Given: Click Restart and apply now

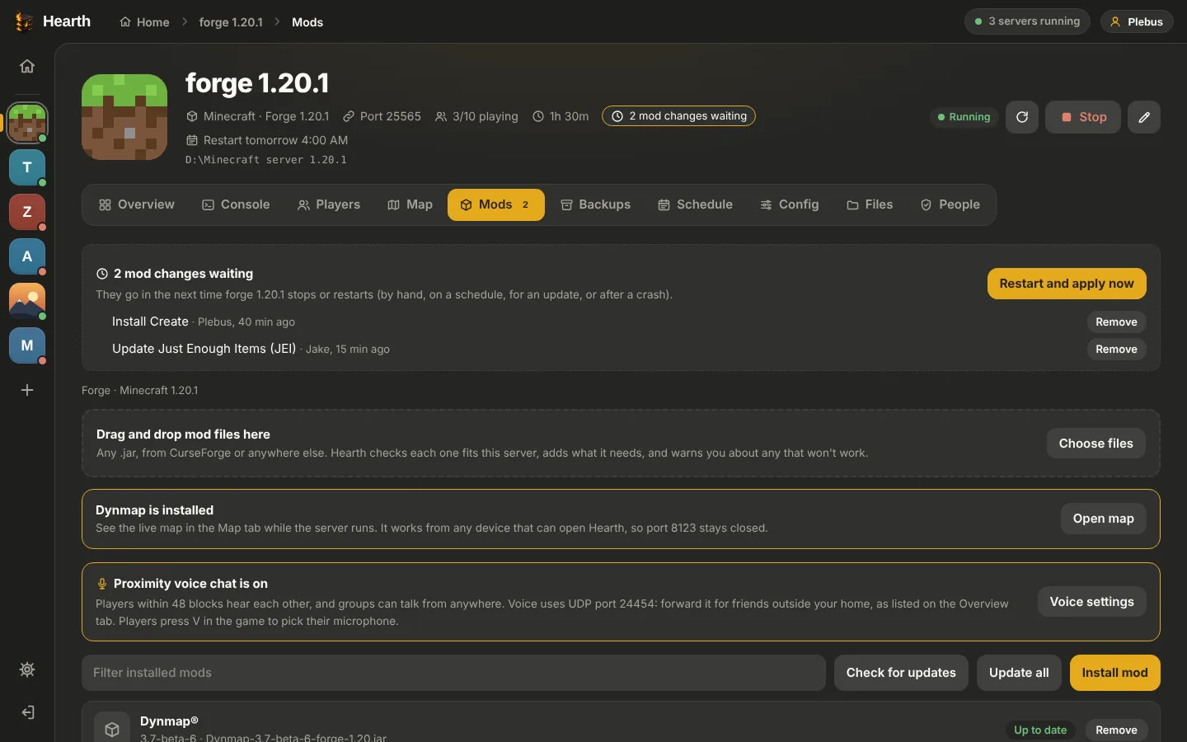Looking at the screenshot, I should pos(1067,284).
